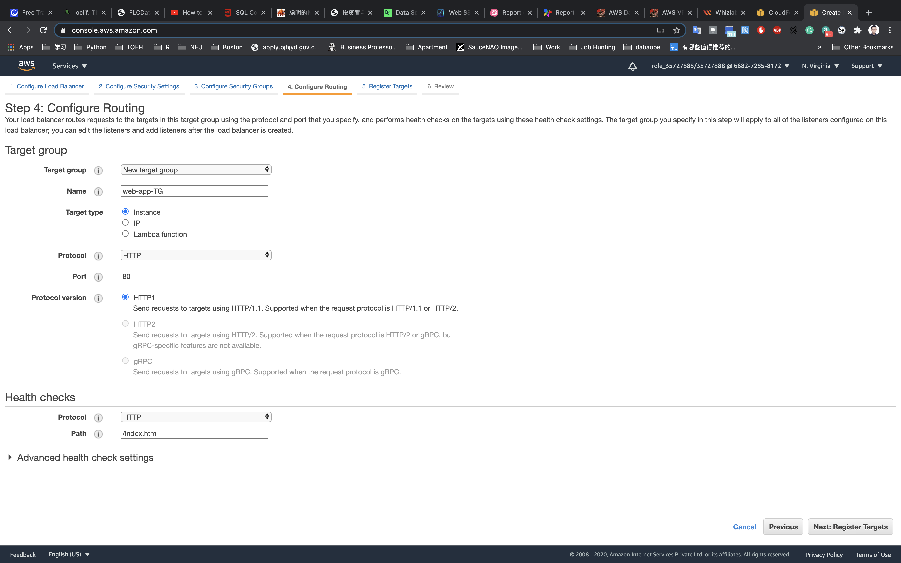Open the Services menu

[x=69, y=66]
